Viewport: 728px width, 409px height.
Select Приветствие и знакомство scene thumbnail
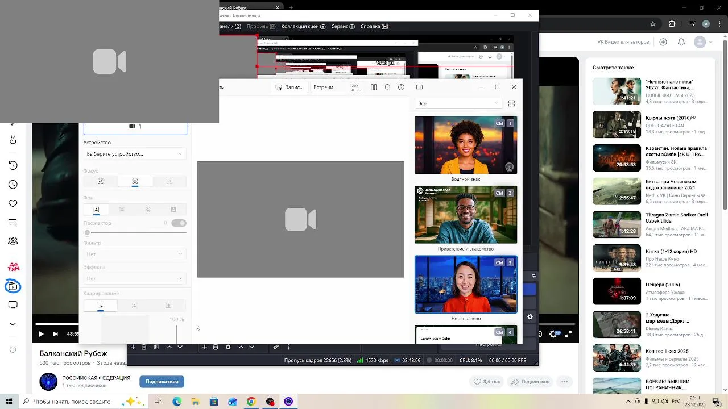[x=466, y=215]
